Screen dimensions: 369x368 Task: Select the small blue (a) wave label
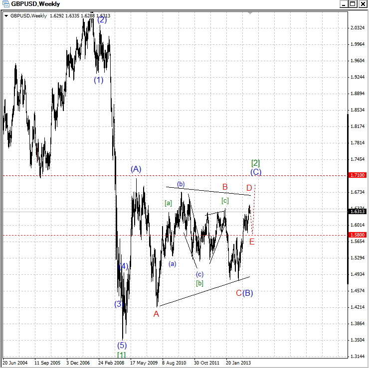coord(172,264)
